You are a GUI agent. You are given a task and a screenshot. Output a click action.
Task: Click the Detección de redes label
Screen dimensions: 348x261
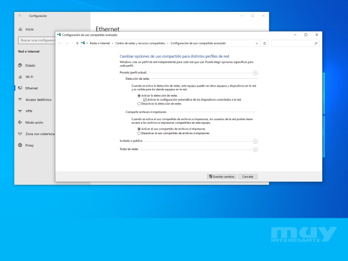[137, 79]
